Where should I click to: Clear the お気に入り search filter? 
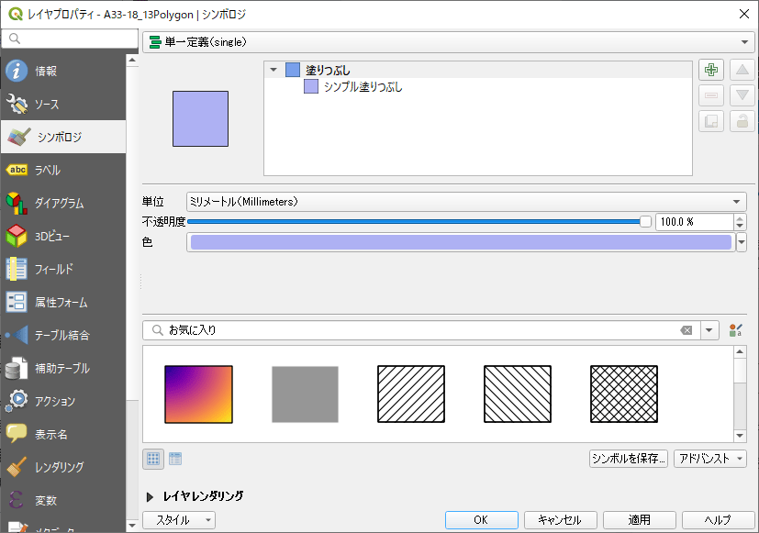click(x=686, y=330)
